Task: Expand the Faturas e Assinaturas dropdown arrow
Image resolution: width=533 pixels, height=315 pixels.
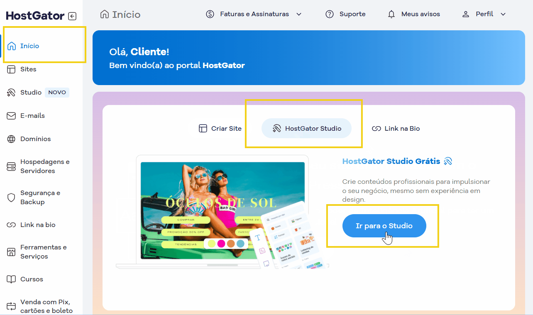Action: (x=299, y=14)
